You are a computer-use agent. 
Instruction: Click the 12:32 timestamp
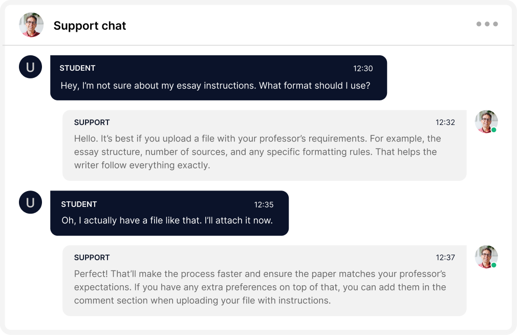pos(445,122)
